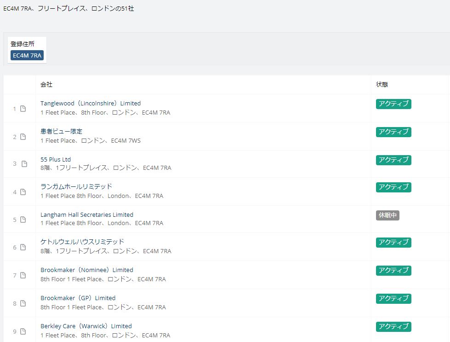Click the document icon beside ケトルウェルハウスリミテッド

(x=23, y=247)
